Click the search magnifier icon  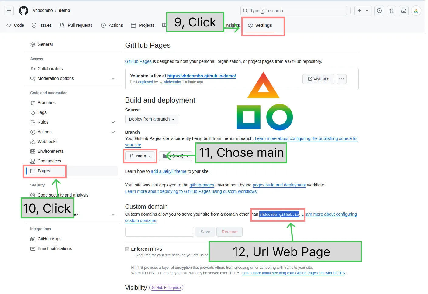click(x=245, y=11)
